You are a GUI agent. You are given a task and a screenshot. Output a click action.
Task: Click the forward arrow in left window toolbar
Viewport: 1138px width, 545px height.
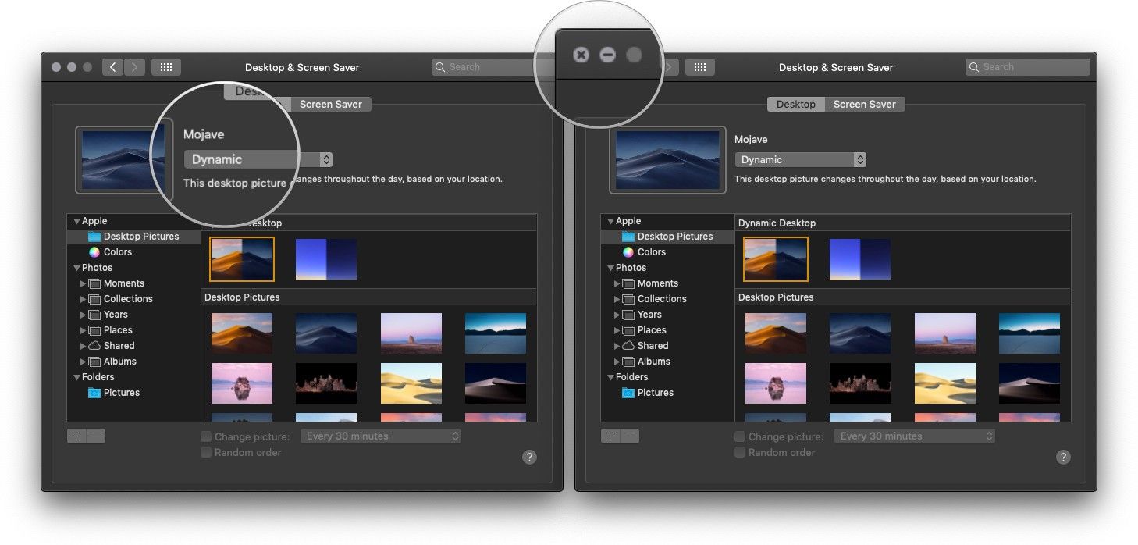tap(134, 67)
